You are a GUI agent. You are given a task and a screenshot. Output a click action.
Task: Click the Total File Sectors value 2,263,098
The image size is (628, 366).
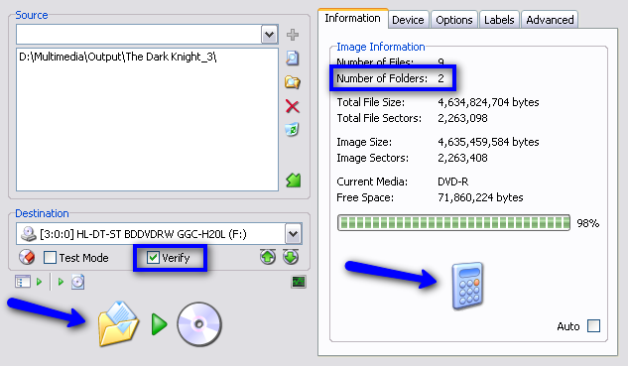462,119
